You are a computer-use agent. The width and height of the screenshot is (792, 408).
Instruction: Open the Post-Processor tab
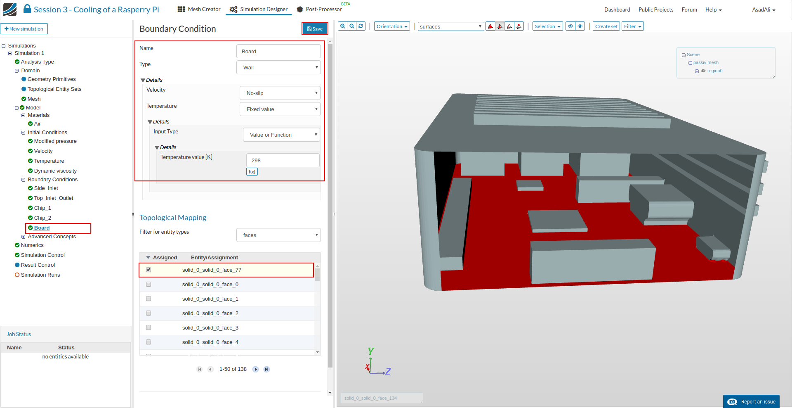click(319, 9)
